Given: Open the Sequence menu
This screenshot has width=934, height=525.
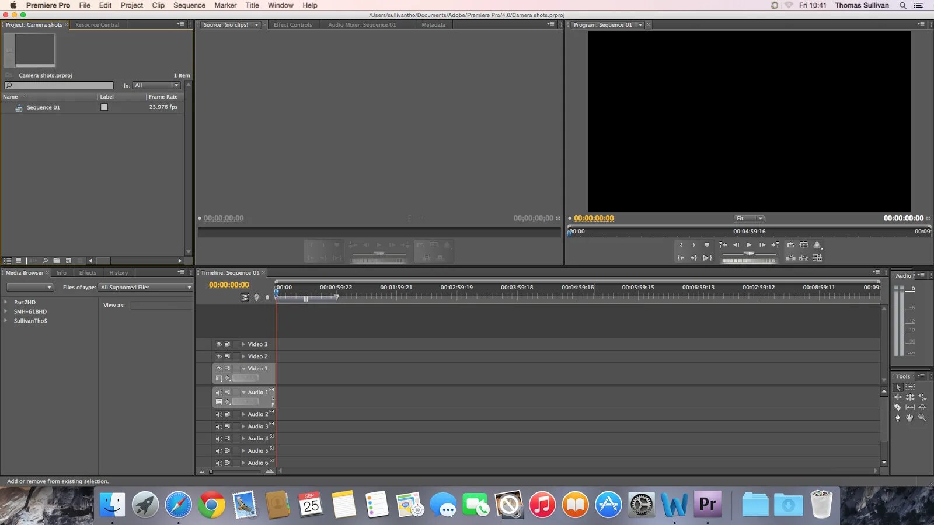Looking at the screenshot, I should 189,5.
